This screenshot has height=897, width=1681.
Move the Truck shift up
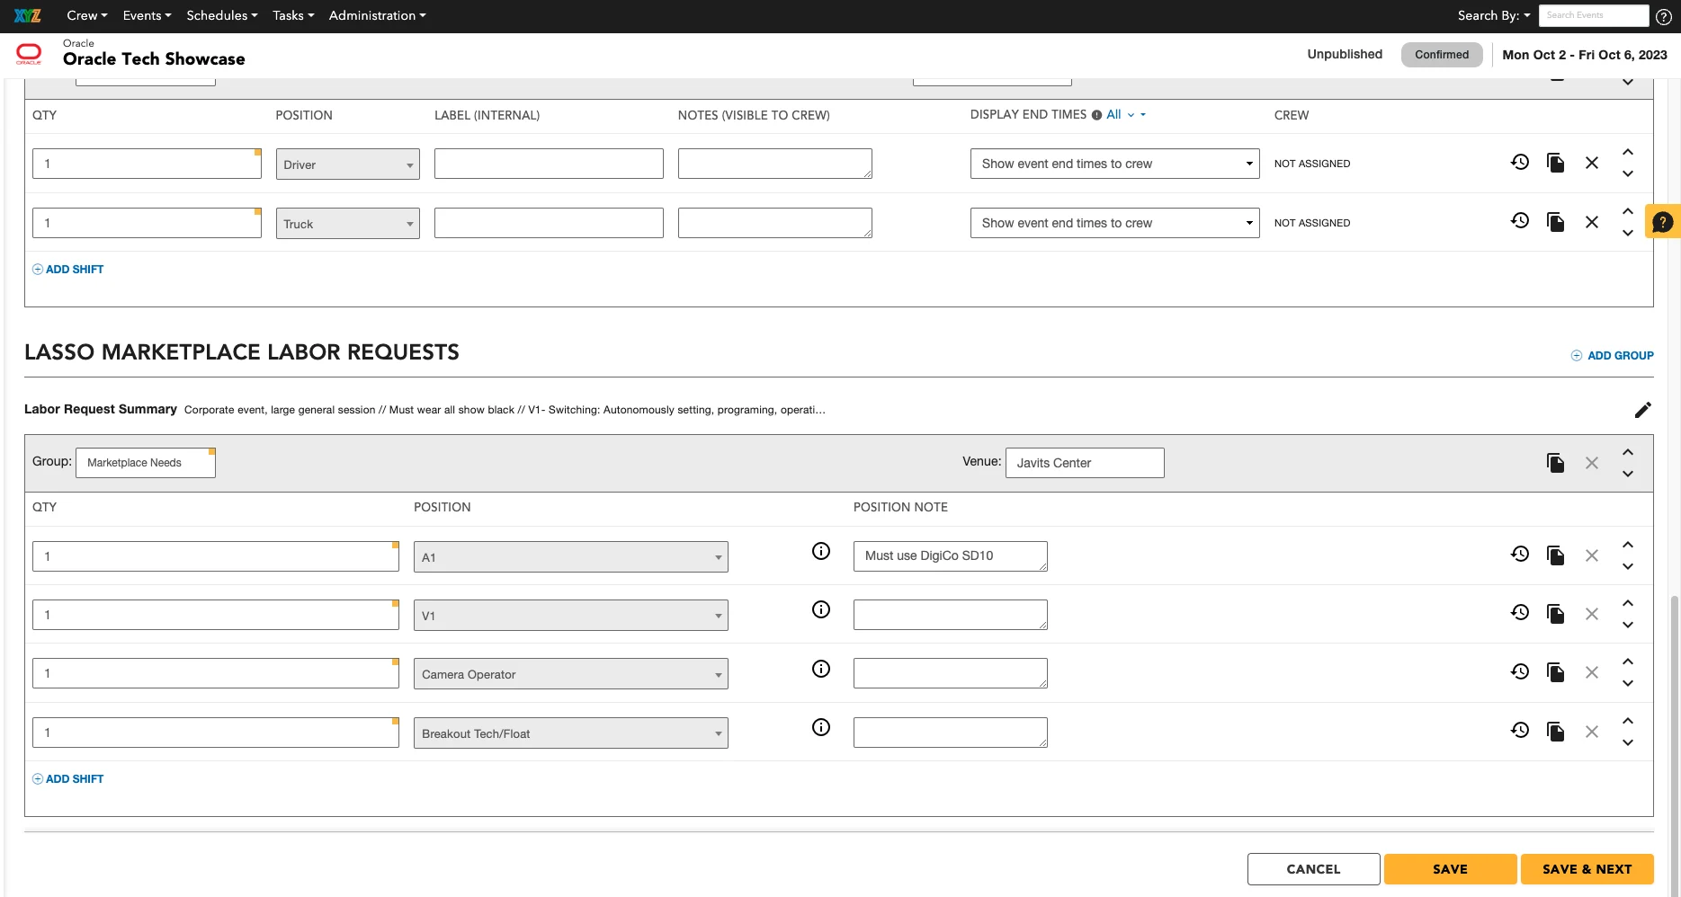pos(1628,211)
